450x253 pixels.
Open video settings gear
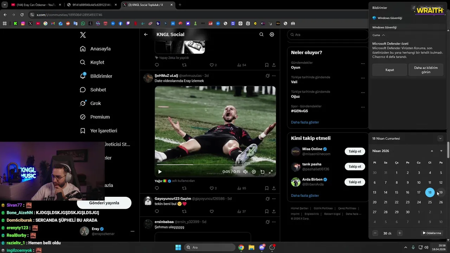pyautogui.click(x=254, y=172)
